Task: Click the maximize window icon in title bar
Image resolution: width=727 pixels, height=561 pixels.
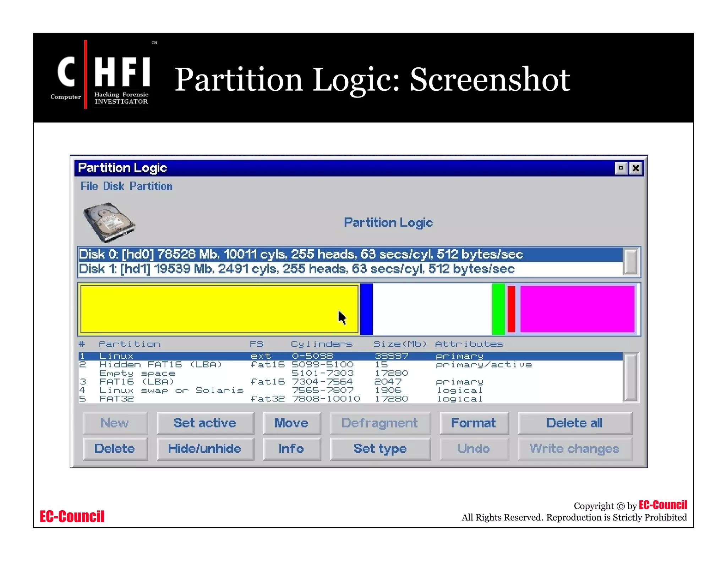Action: tap(621, 168)
